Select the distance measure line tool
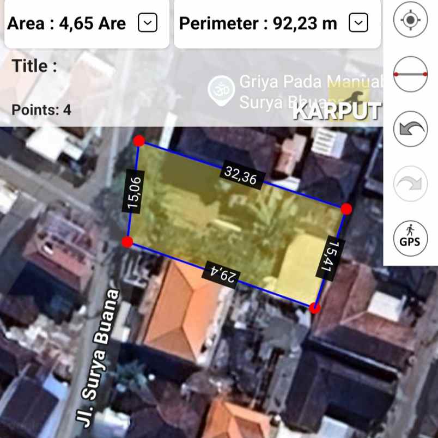Screen dimensions: 438x438 pyautogui.click(x=410, y=74)
